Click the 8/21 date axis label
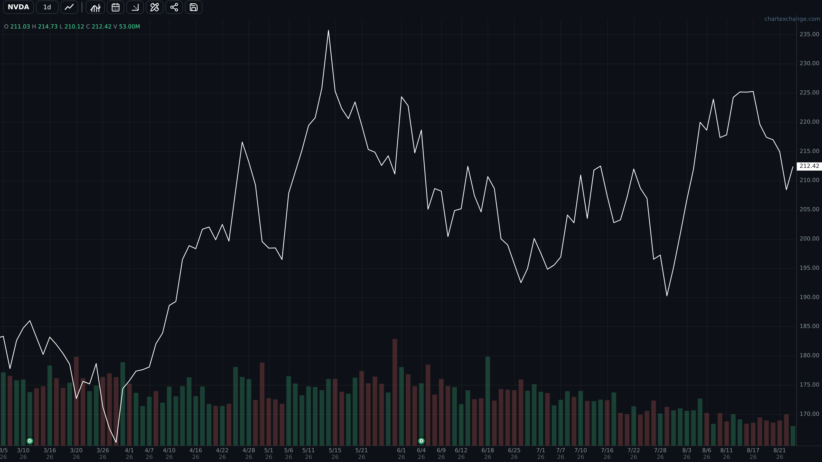The height and width of the screenshot is (462, 822). 779,453
